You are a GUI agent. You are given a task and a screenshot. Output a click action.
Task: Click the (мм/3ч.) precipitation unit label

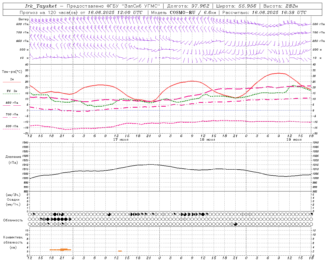click(x=13, y=195)
